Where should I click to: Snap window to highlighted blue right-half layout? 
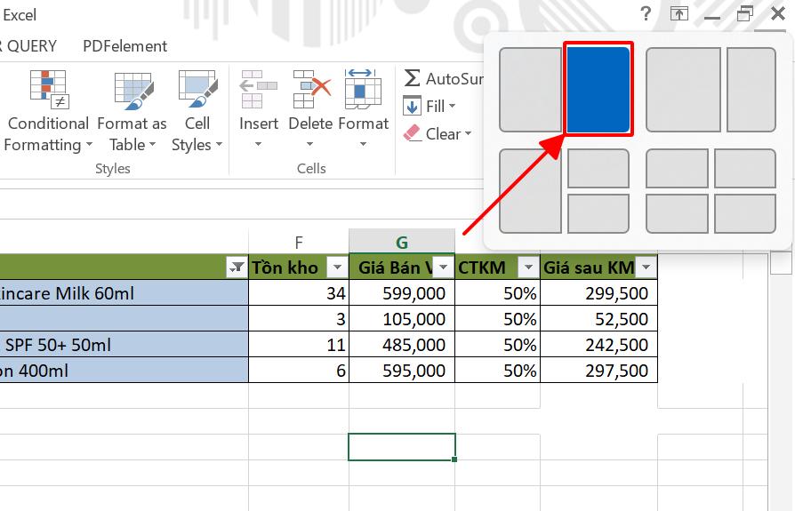598,90
